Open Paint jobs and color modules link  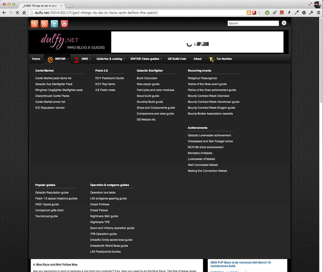155,90
